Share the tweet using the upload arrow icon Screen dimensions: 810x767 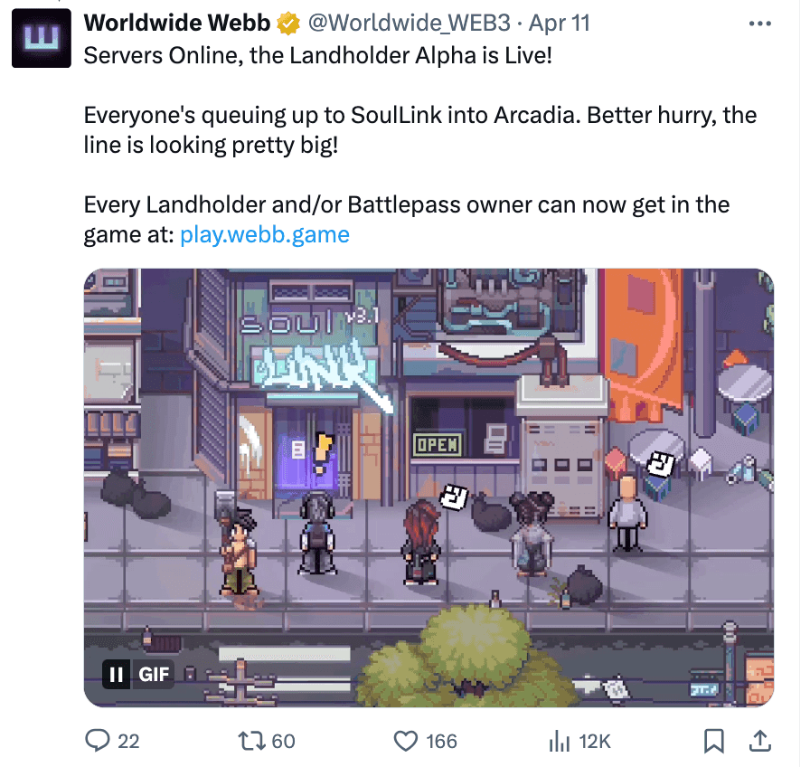[760, 741]
